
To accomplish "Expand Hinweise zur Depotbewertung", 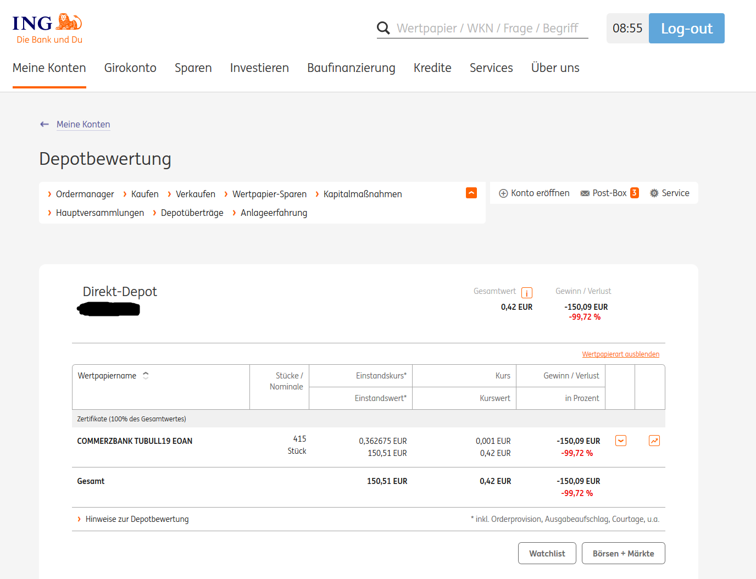I will [137, 519].
